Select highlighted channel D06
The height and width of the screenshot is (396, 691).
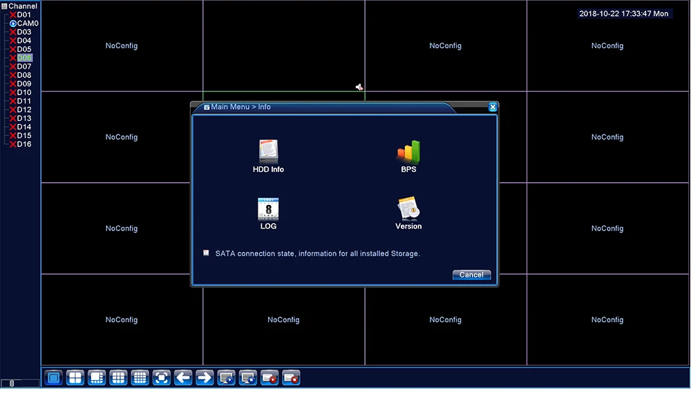(24, 58)
